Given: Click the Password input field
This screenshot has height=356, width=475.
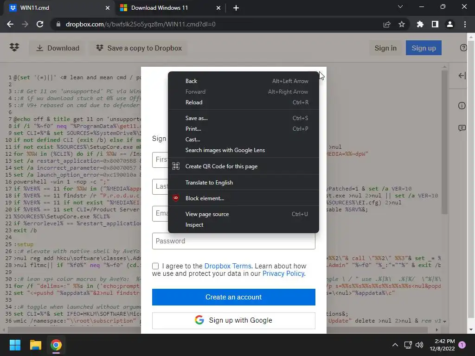Looking at the screenshot, I should [x=234, y=241].
